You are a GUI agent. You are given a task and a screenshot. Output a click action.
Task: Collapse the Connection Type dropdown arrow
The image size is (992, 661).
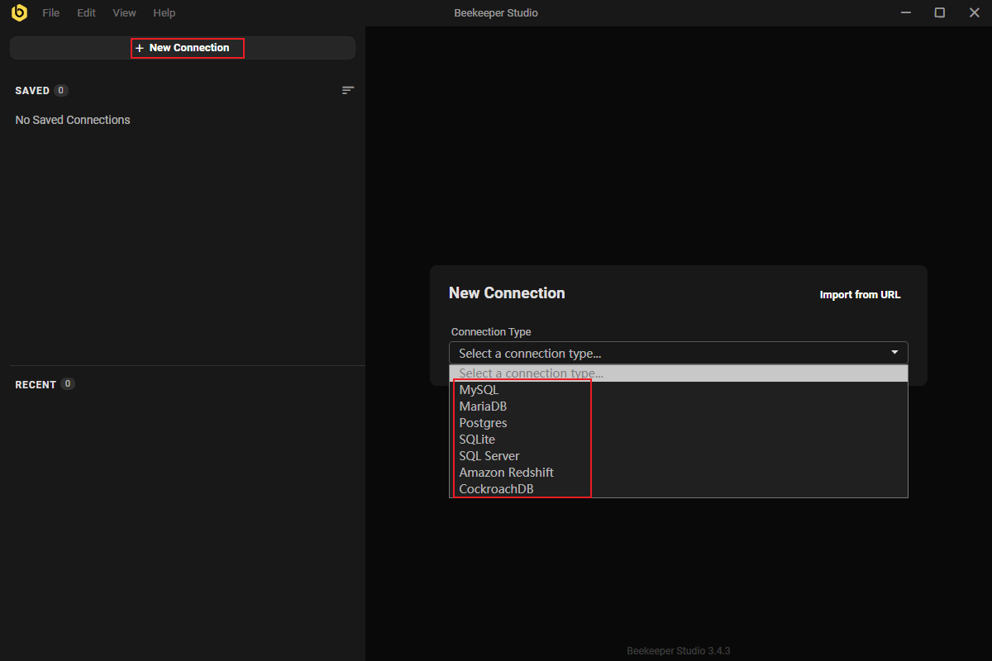tap(894, 353)
